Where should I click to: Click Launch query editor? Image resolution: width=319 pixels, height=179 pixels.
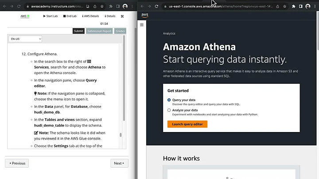[187, 124]
